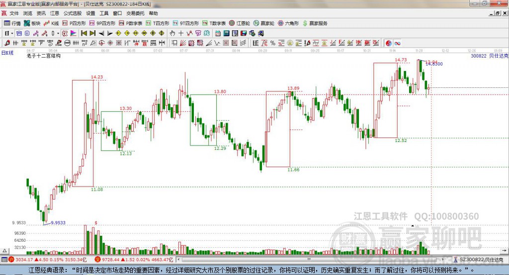Step chart left with black arrow
The height and width of the screenshot is (275, 509).
(x=101, y=33)
